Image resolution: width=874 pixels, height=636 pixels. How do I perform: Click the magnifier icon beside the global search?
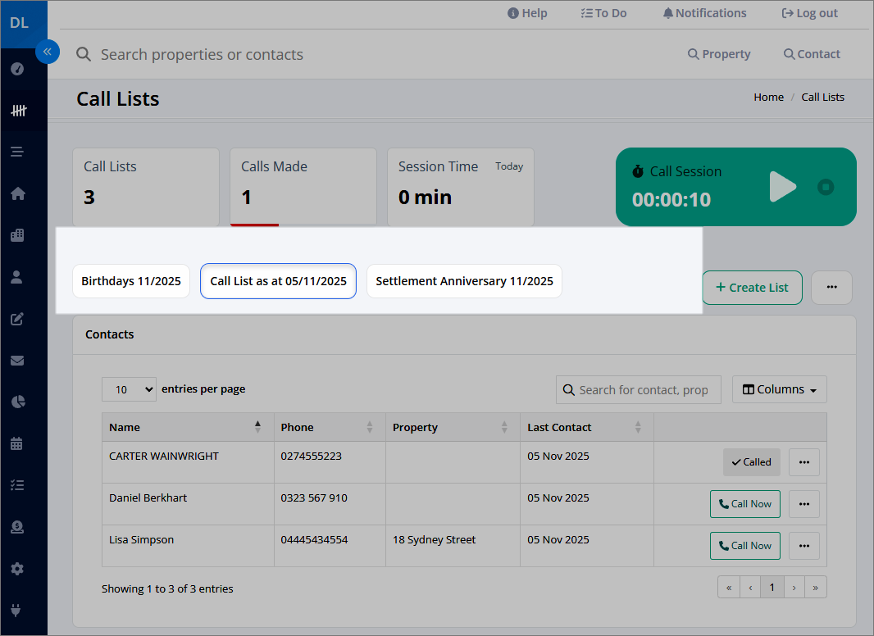click(x=84, y=54)
